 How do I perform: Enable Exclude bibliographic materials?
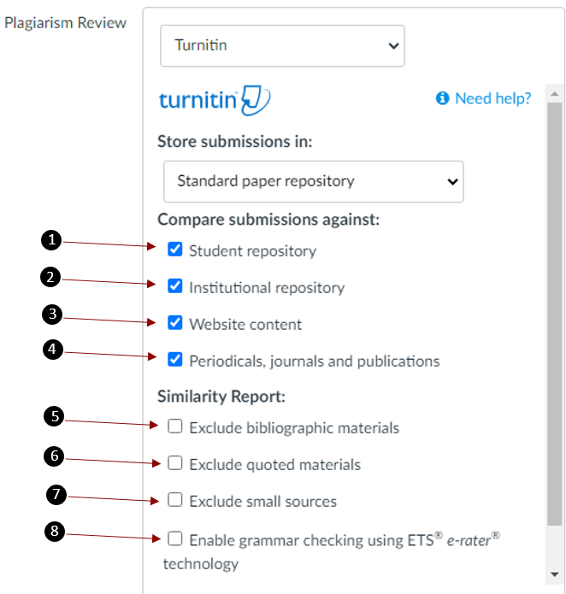175,426
